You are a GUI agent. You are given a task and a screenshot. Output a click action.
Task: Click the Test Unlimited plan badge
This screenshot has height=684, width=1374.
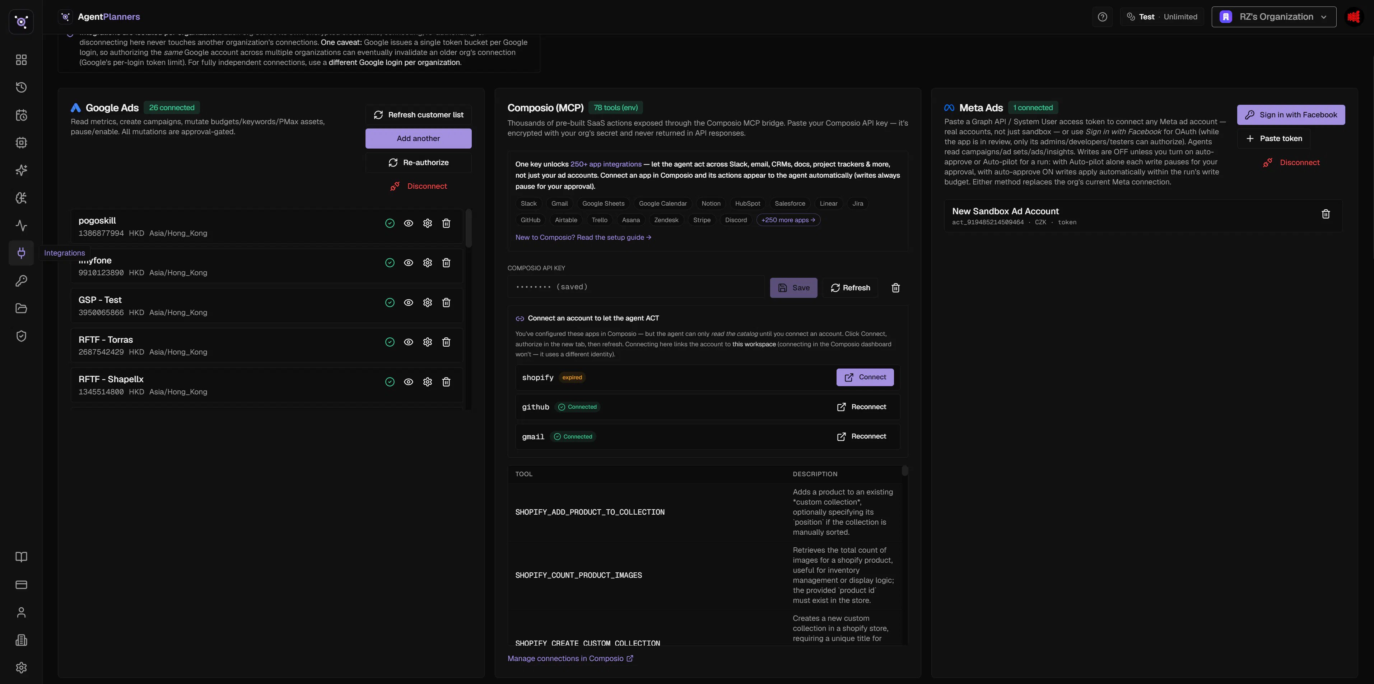1162,17
